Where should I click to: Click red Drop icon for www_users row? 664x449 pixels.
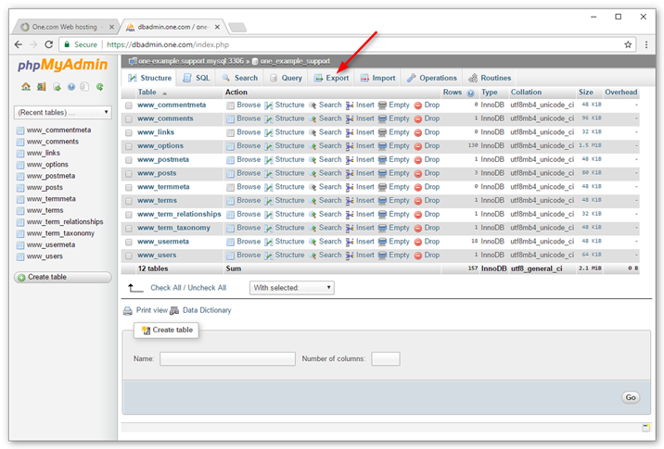[x=418, y=256]
